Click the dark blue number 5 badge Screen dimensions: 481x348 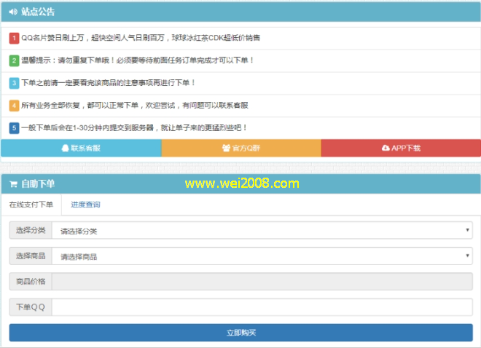click(x=15, y=128)
